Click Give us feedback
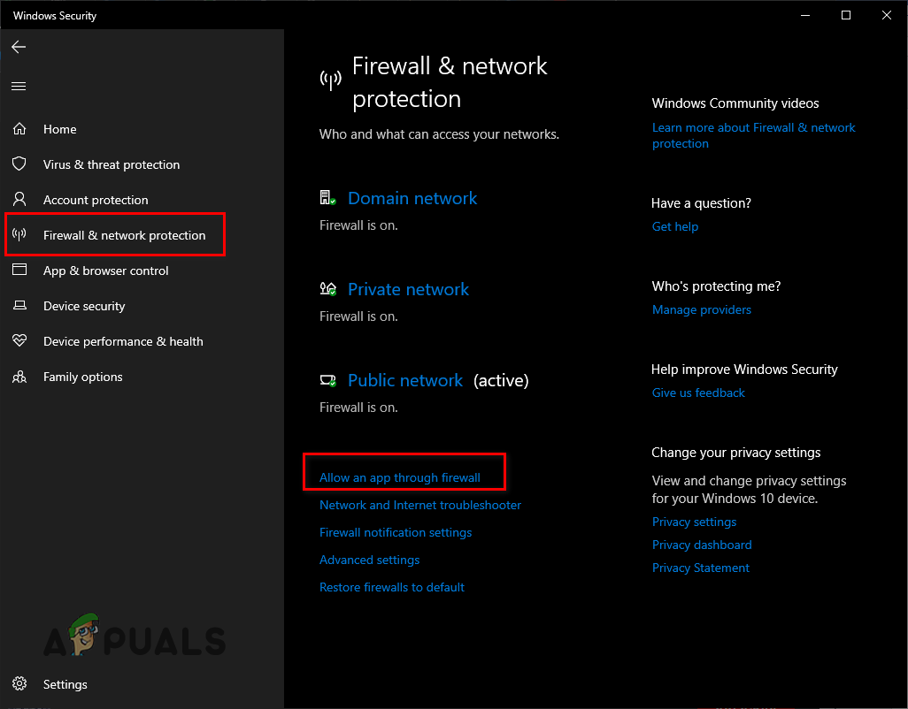Screen dimensions: 908x709 (x=698, y=393)
